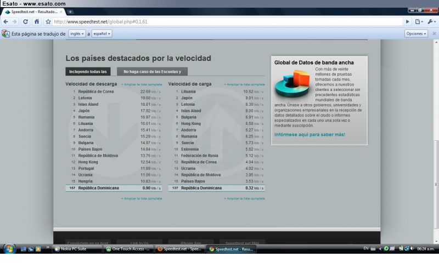This screenshot has width=439, height=280.
Task: Close the translation bar
Action: (434, 33)
